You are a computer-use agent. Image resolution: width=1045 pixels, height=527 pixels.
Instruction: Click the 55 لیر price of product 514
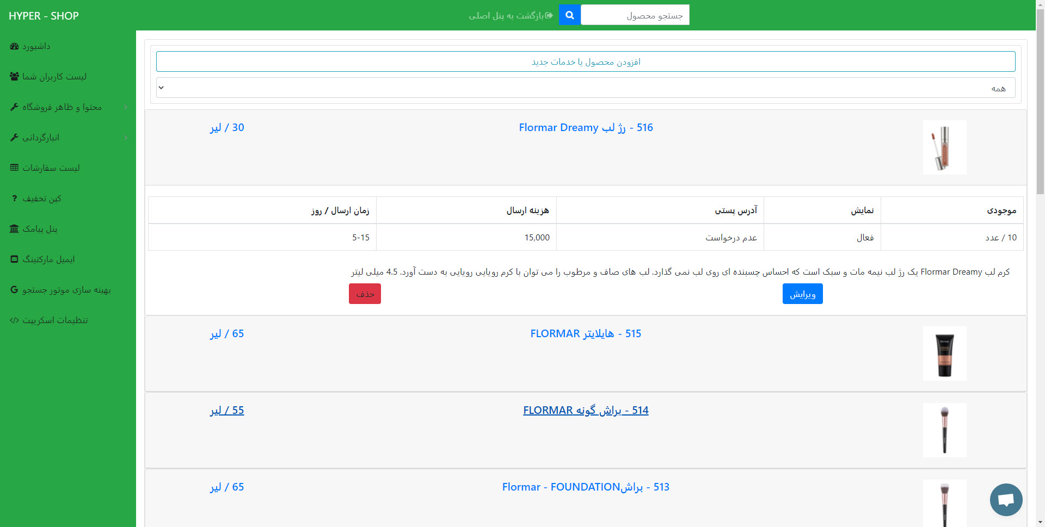(227, 410)
